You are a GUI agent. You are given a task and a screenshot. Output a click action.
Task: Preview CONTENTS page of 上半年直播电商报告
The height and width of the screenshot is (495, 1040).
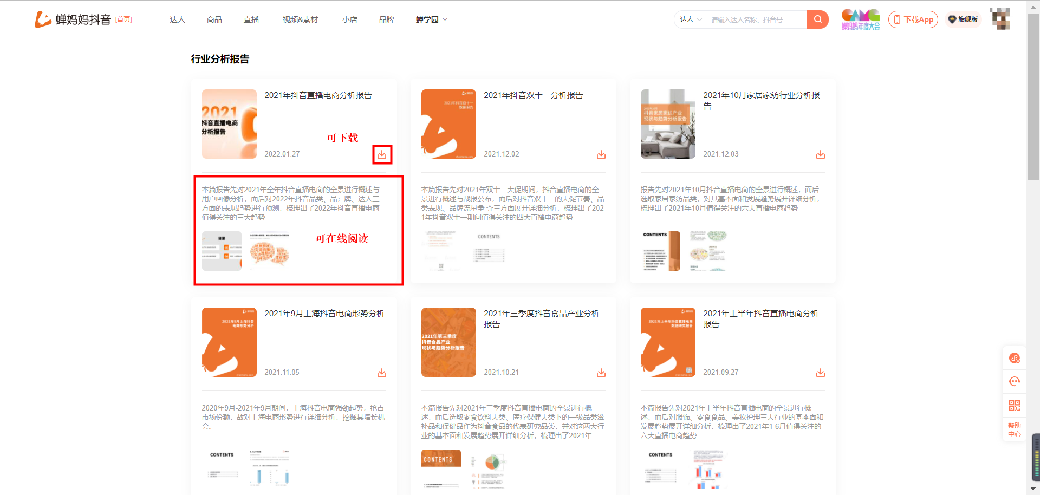[x=660, y=469]
